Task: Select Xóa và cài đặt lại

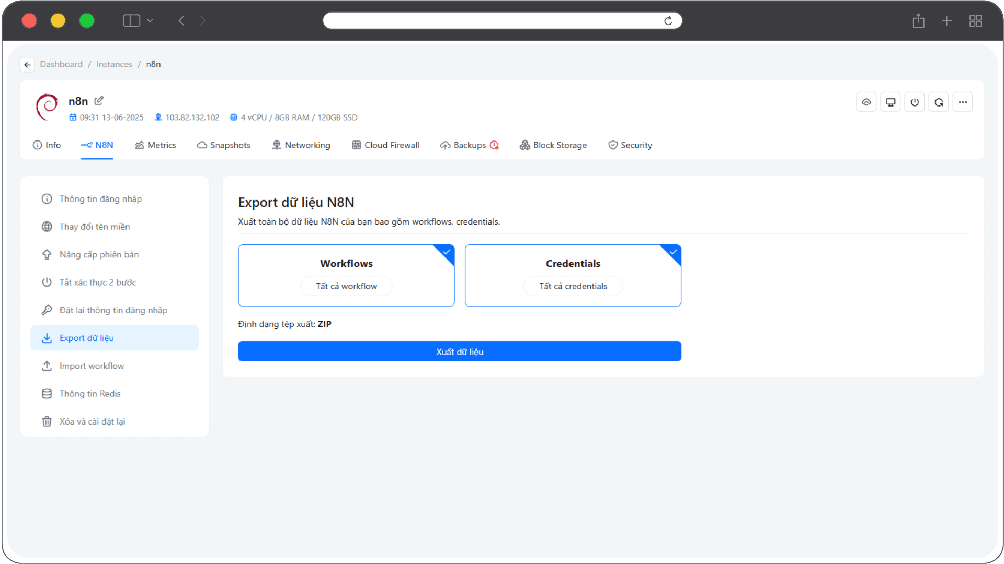Action: click(115, 421)
